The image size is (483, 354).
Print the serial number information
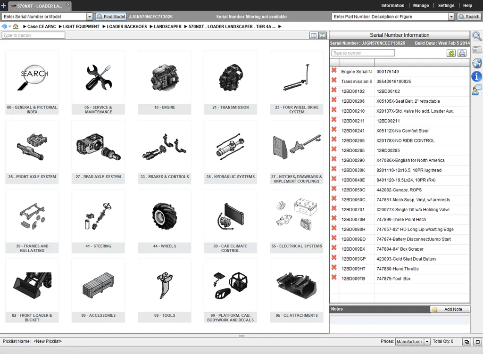(462, 53)
